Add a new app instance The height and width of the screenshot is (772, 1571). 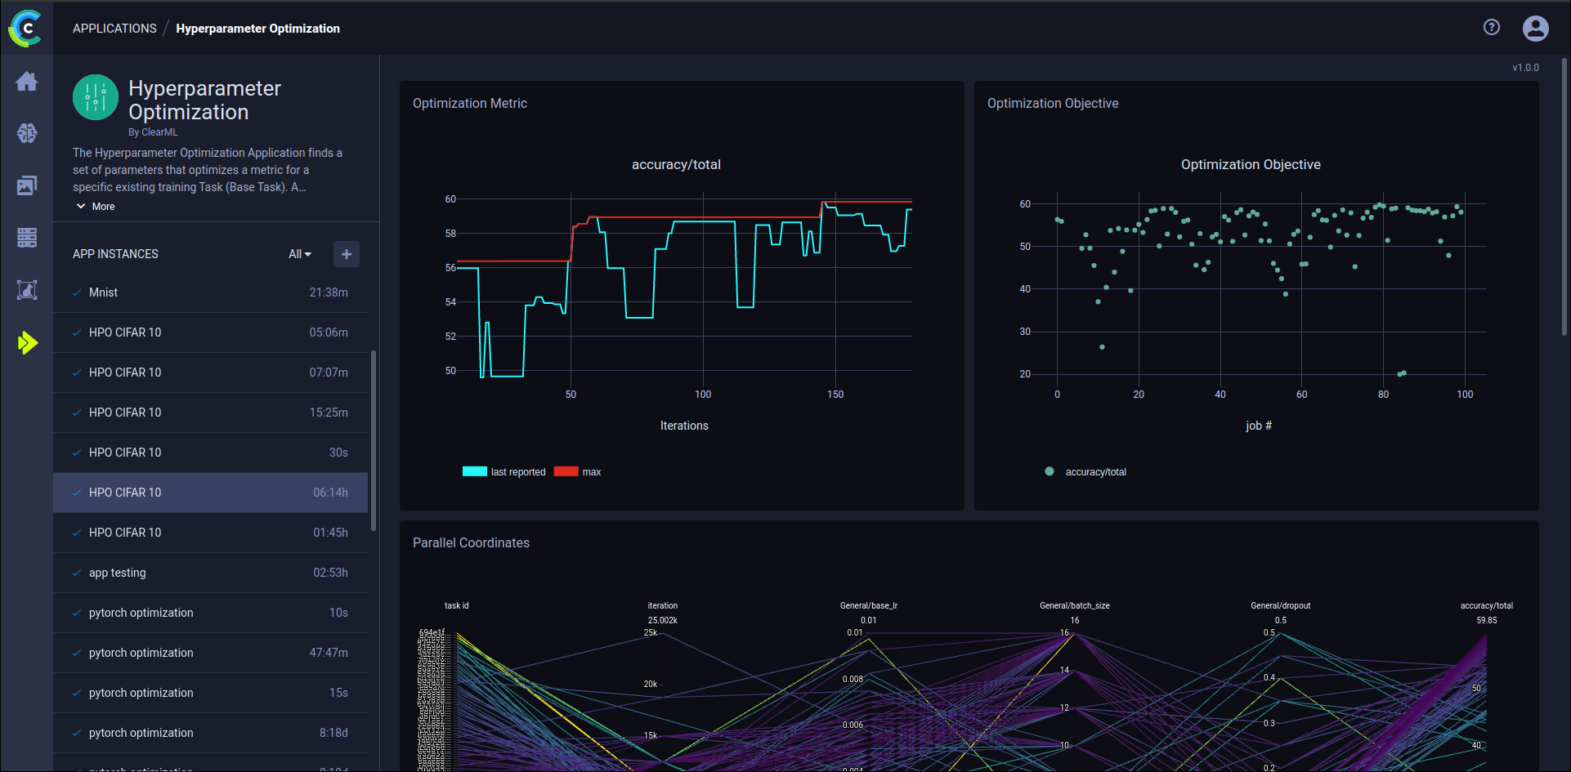[x=347, y=254]
